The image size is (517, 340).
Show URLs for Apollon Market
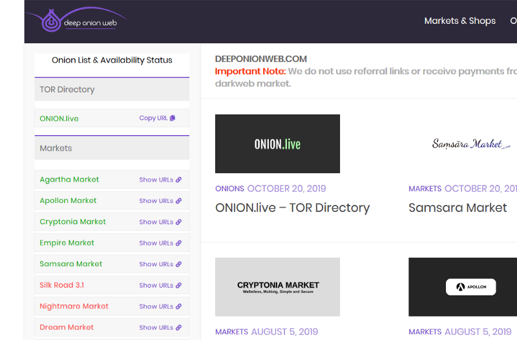156,201
